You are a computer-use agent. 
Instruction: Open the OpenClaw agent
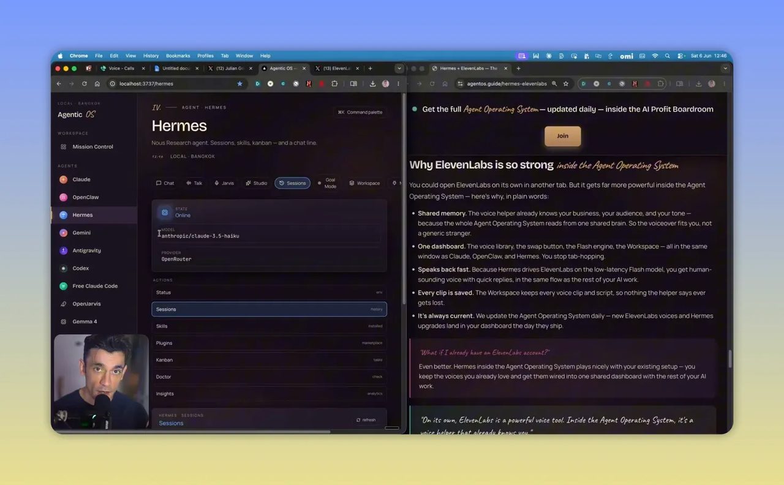pyautogui.click(x=86, y=197)
